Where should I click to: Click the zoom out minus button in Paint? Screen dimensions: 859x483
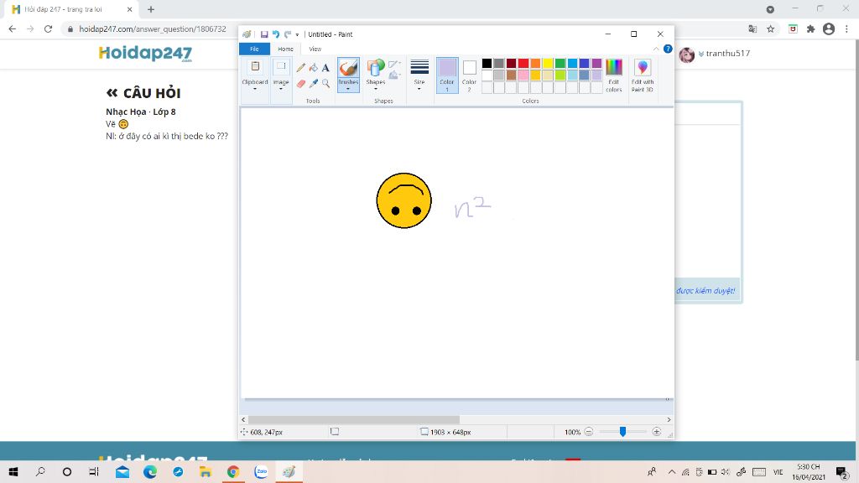588,432
